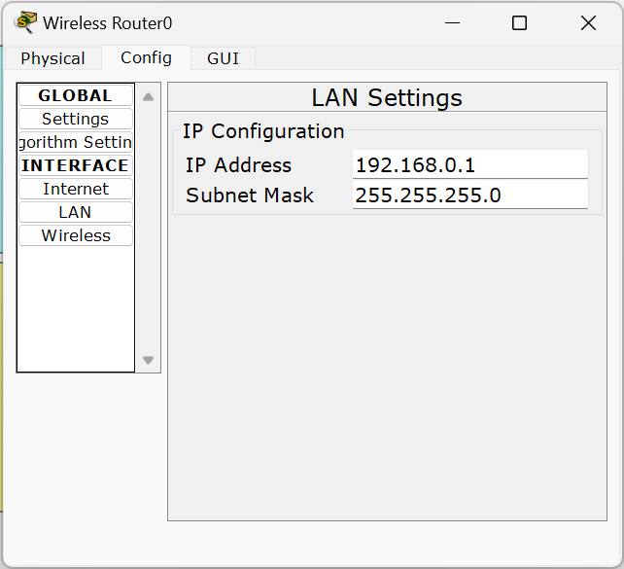Select the LAN interface button
Image resolution: width=624 pixels, height=569 pixels.
point(75,212)
